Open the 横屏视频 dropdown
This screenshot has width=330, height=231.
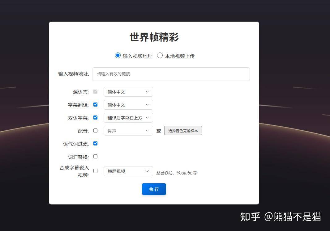128,171
